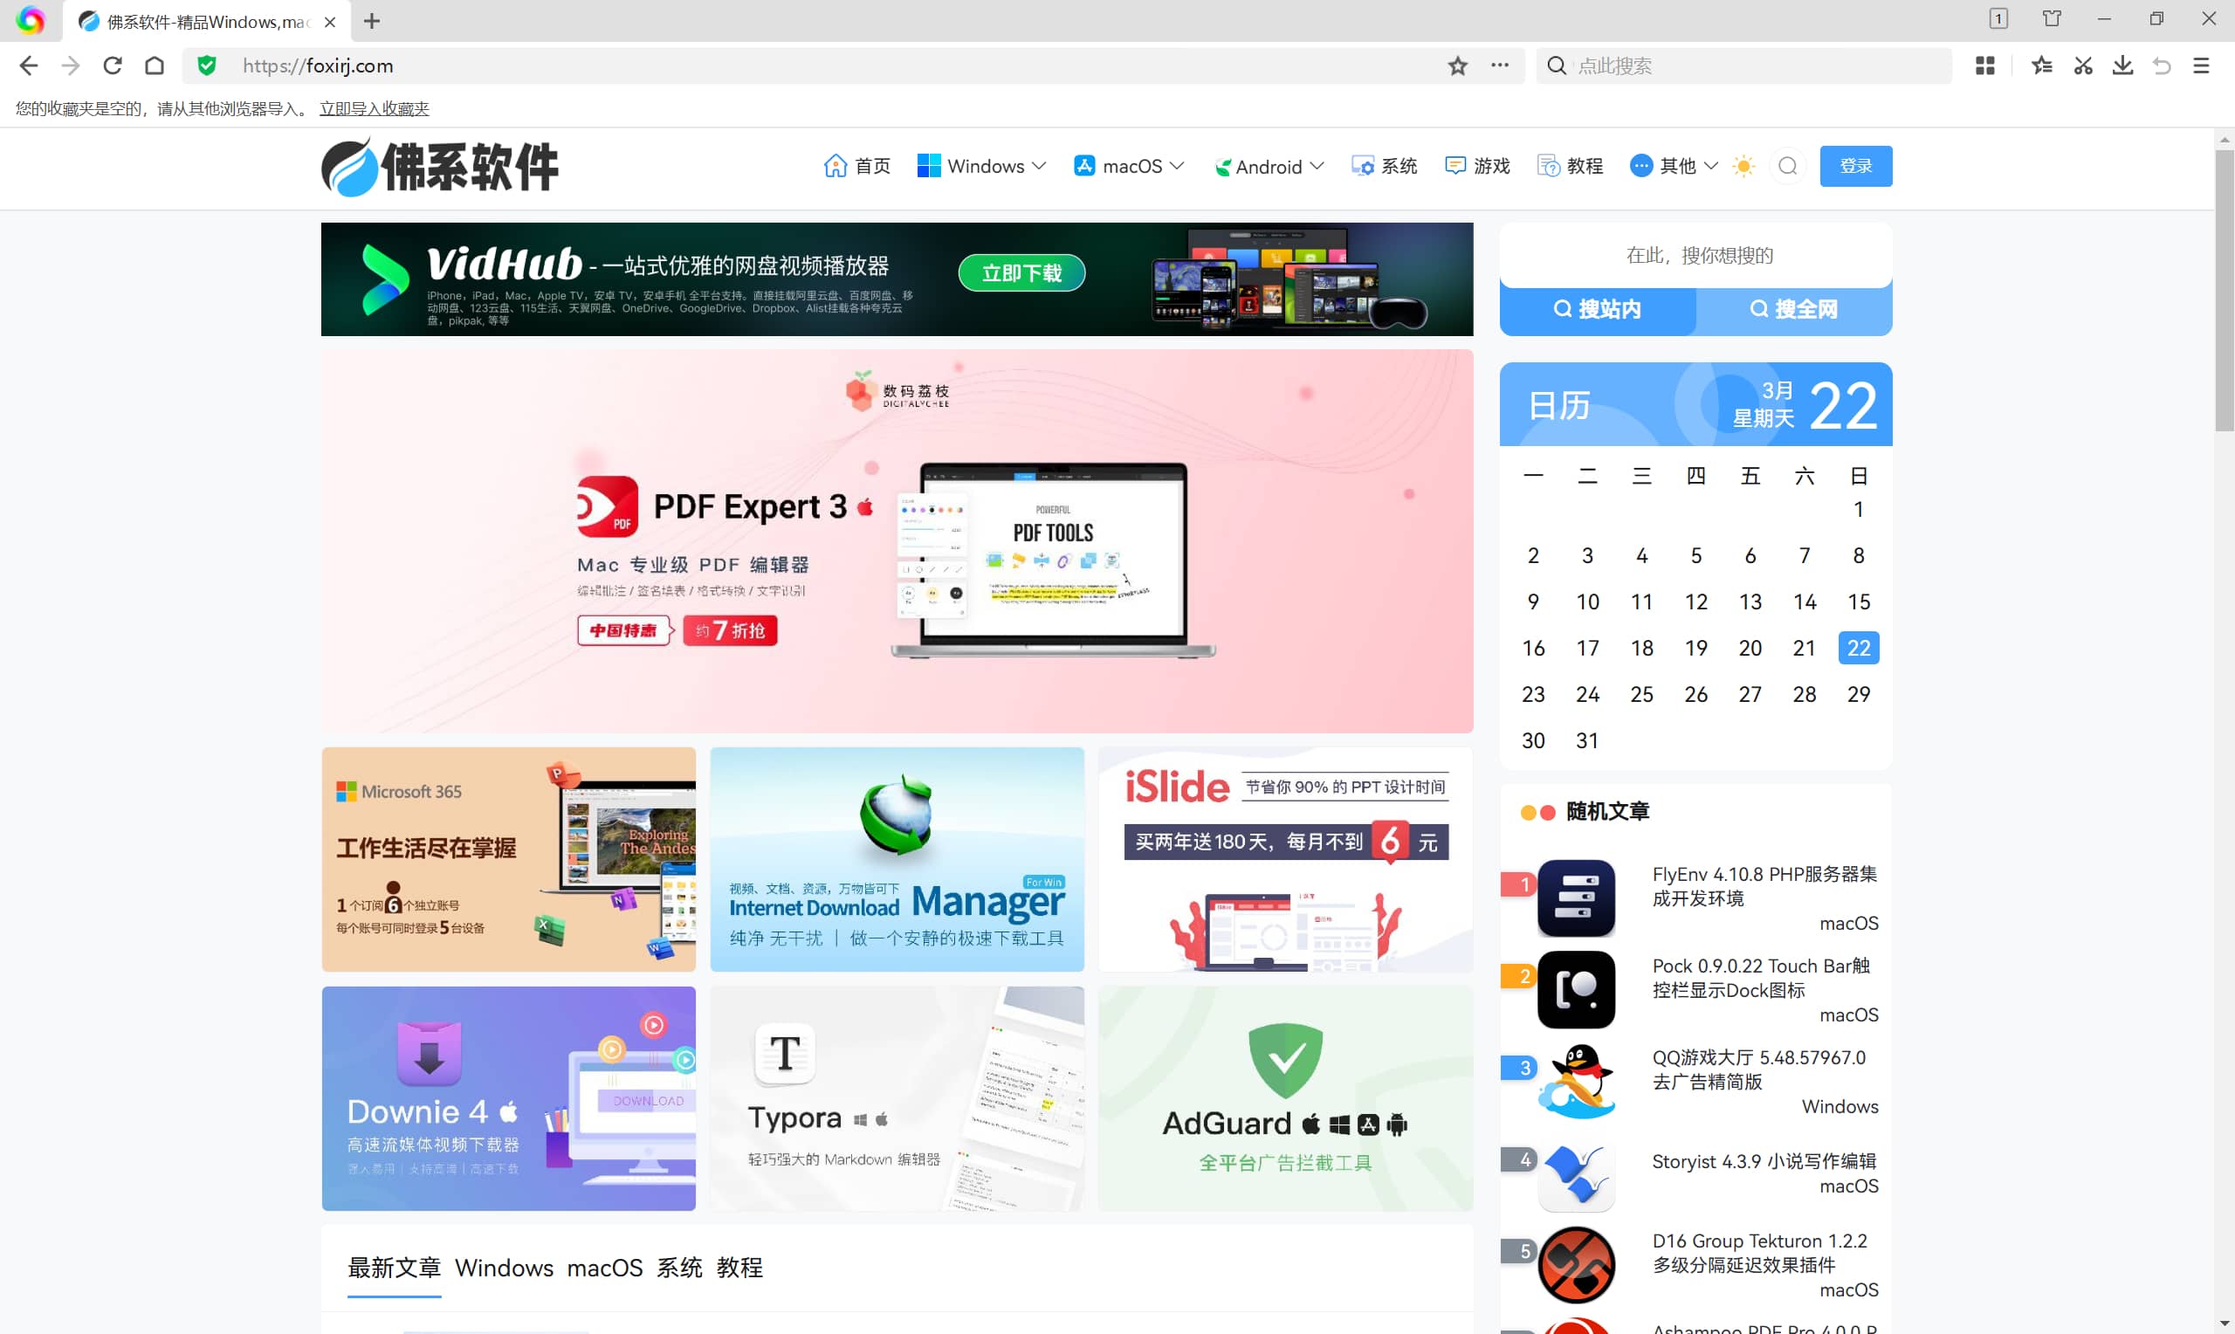The height and width of the screenshot is (1334, 2235).
Task: Open the QQ游戏大厅 penguin icon
Action: (x=1576, y=1082)
